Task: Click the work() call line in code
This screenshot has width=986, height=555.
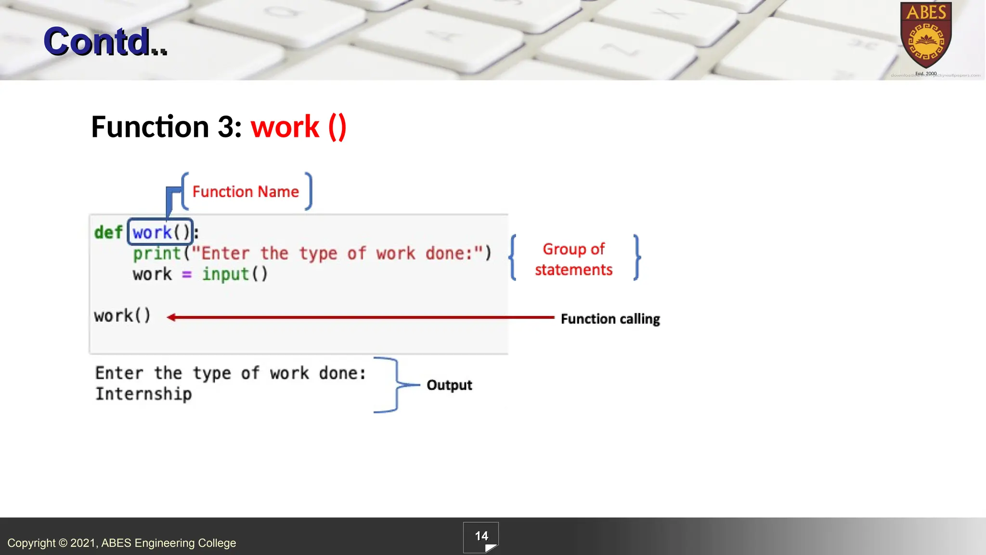Action: coord(122,316)
